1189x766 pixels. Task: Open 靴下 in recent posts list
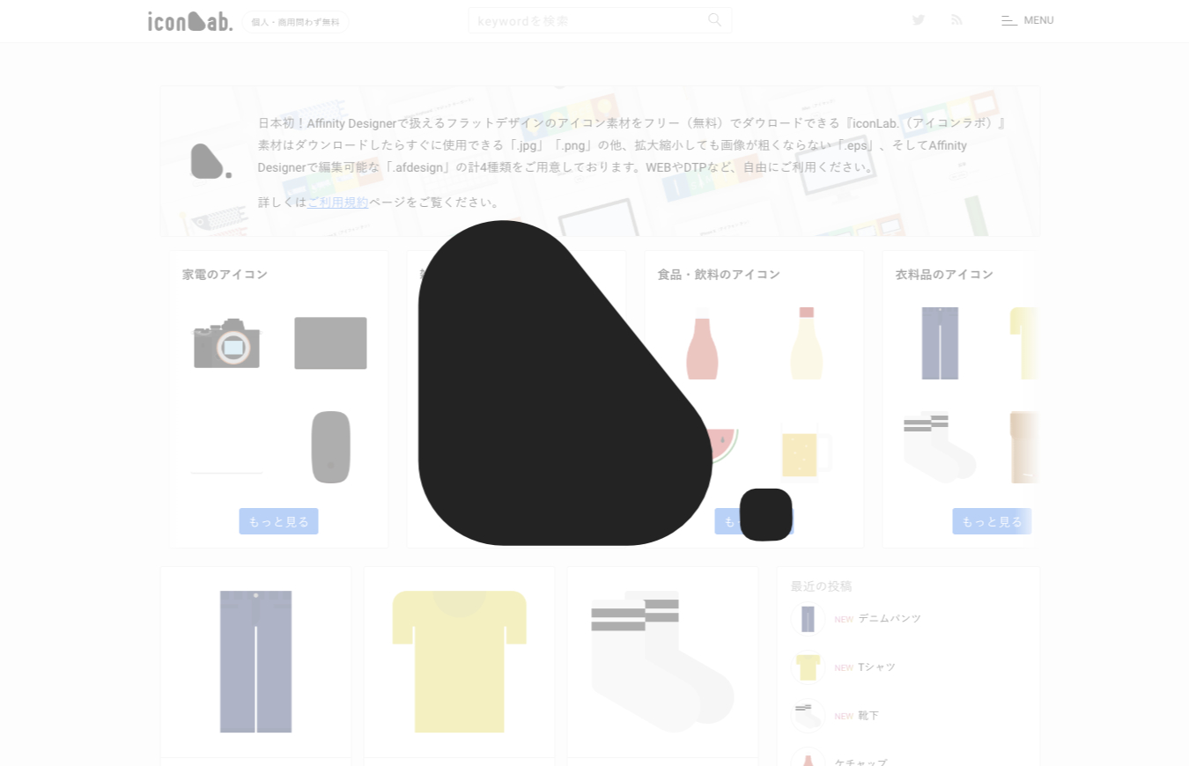(868, 716)
